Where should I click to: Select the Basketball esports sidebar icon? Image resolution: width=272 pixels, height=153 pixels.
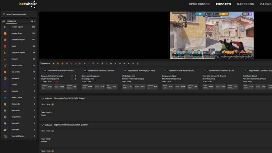pos(5,40)
